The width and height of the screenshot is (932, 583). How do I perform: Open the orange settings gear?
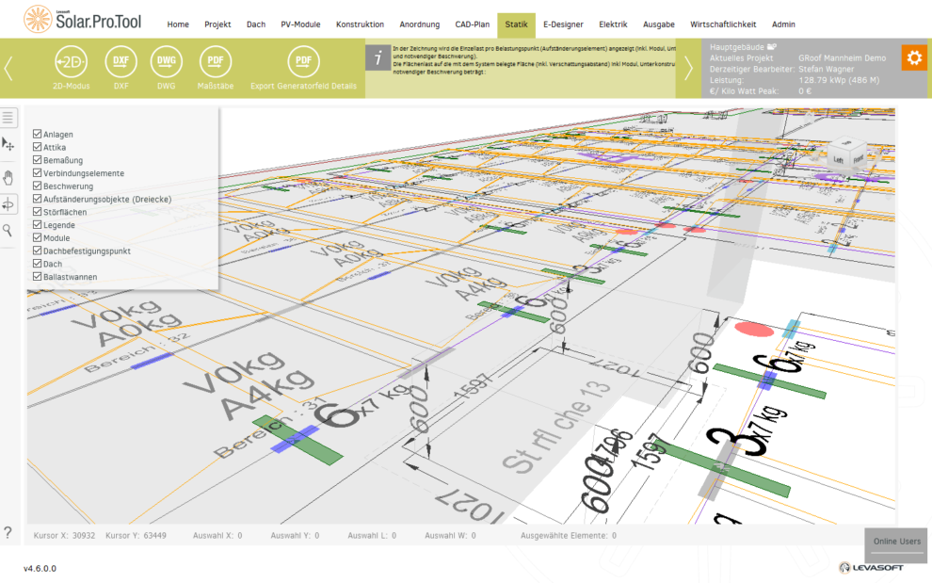click(x=913, y=57)
